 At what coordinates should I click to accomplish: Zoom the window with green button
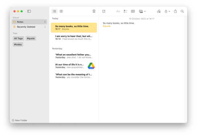tap(22, 11)
